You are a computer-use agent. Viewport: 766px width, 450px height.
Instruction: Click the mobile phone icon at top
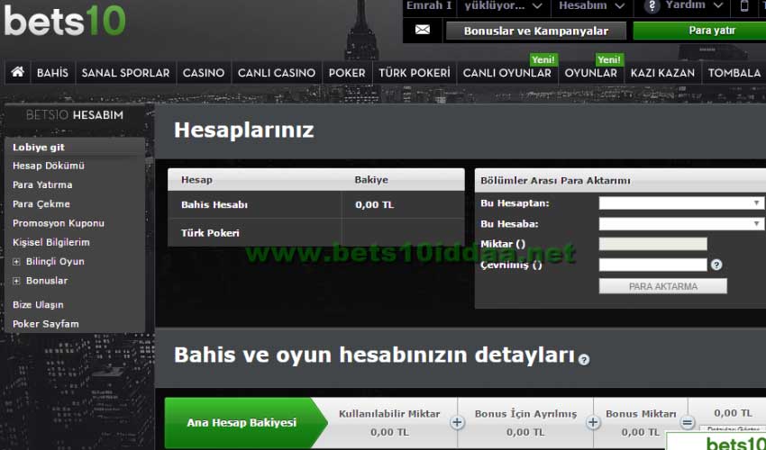pyautogui.click(x=744, y=5)
